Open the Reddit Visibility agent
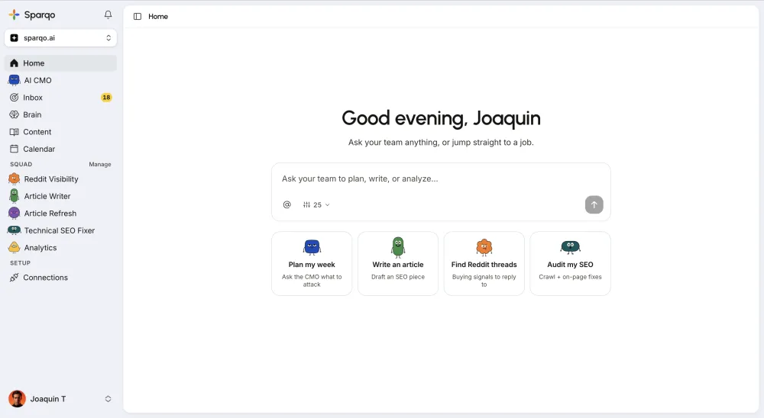 point(60,179)
